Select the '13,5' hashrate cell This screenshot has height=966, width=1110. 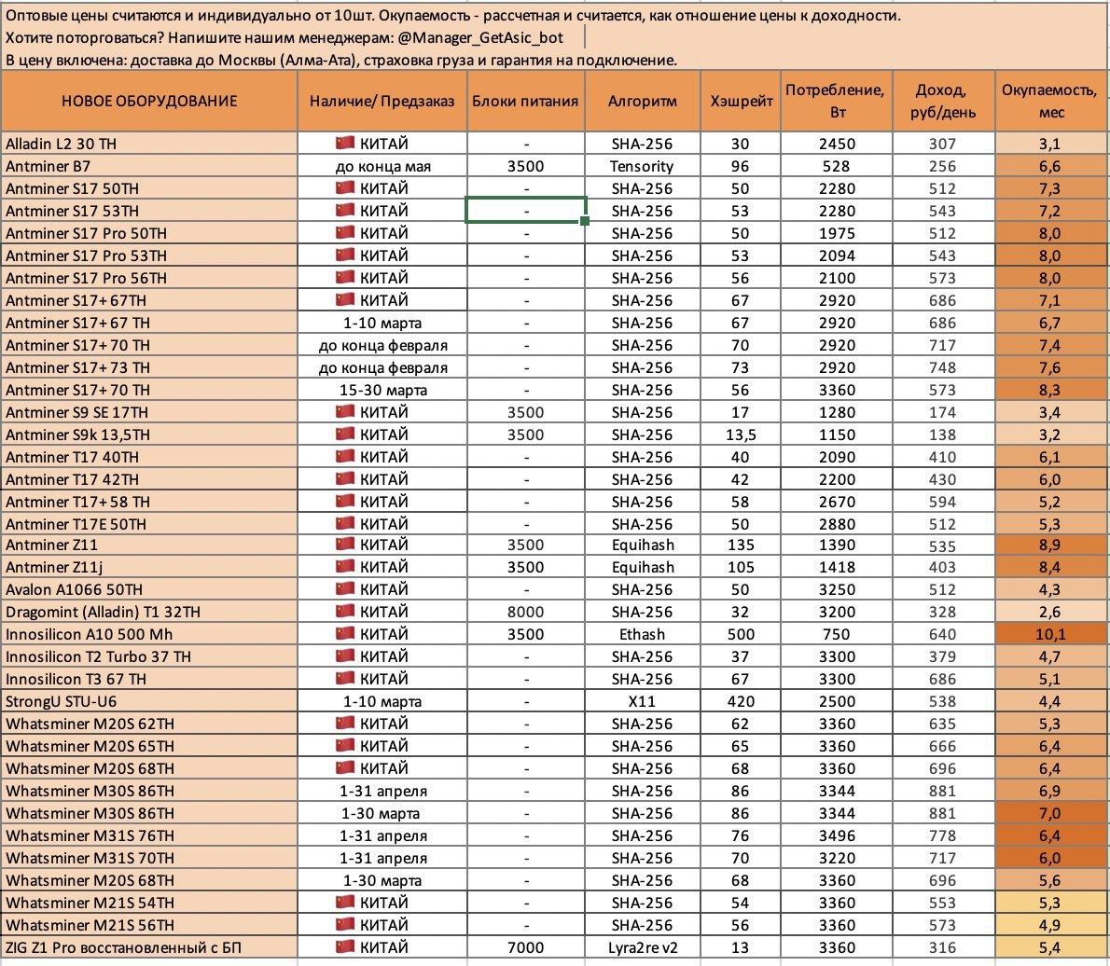tap(742, 435)
